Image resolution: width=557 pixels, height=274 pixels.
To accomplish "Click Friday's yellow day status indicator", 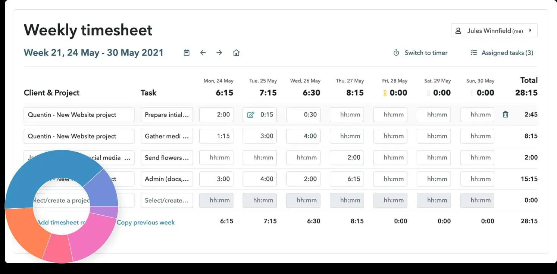I will click(x=385, y=92).
